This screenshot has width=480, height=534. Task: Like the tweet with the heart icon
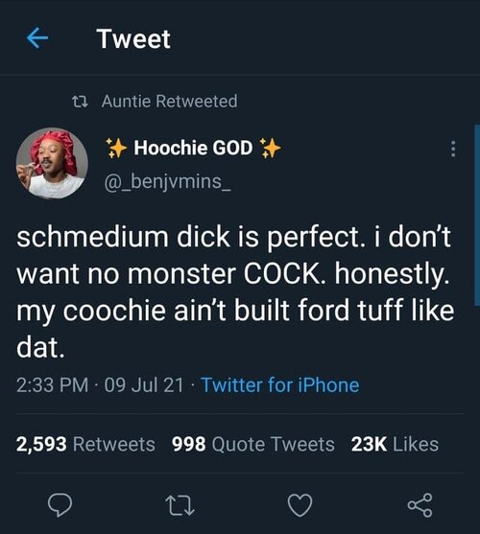pyautogui.click(x=300, y=504)
